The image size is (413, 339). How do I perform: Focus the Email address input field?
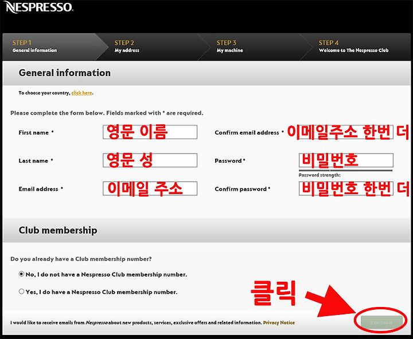pos(150,188)
